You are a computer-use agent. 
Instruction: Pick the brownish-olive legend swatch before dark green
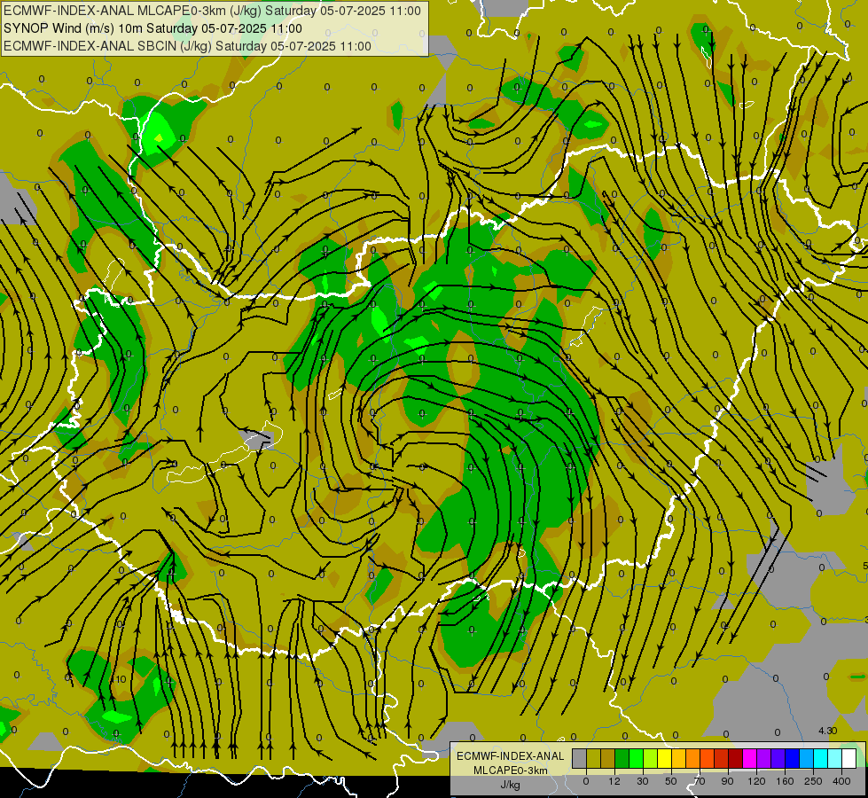(x=608, y=758)
